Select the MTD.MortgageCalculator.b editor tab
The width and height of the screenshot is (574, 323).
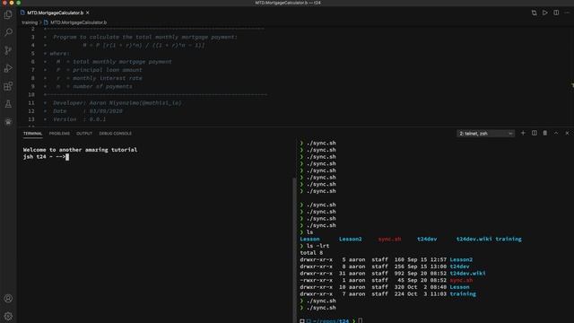pos(55,13)
